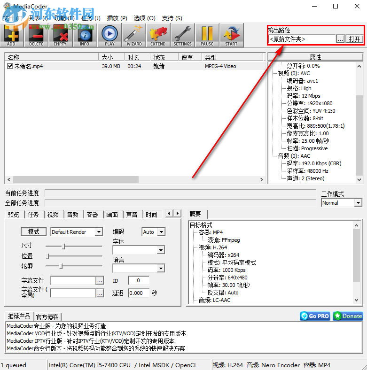
Task: Click the subtitle ID input field
Action: pos(139,280)
